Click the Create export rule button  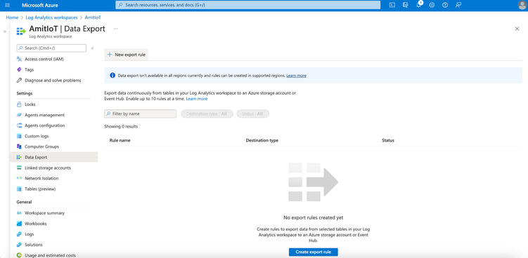[313, 252]
